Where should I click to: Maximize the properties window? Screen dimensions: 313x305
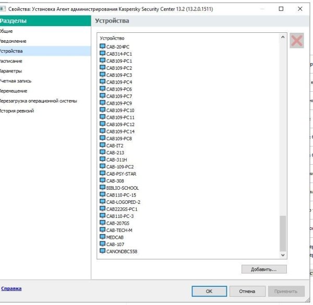(281, 9)
